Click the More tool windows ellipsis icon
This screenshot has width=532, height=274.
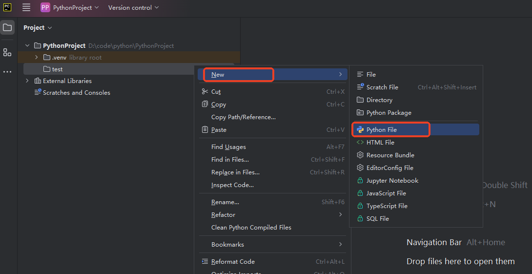pos(7,72)
